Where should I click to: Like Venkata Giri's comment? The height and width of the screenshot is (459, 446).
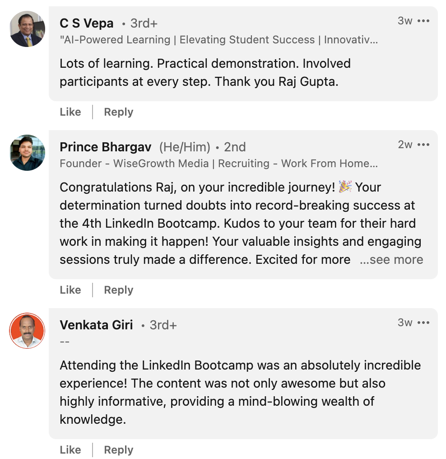pos(70,450)
